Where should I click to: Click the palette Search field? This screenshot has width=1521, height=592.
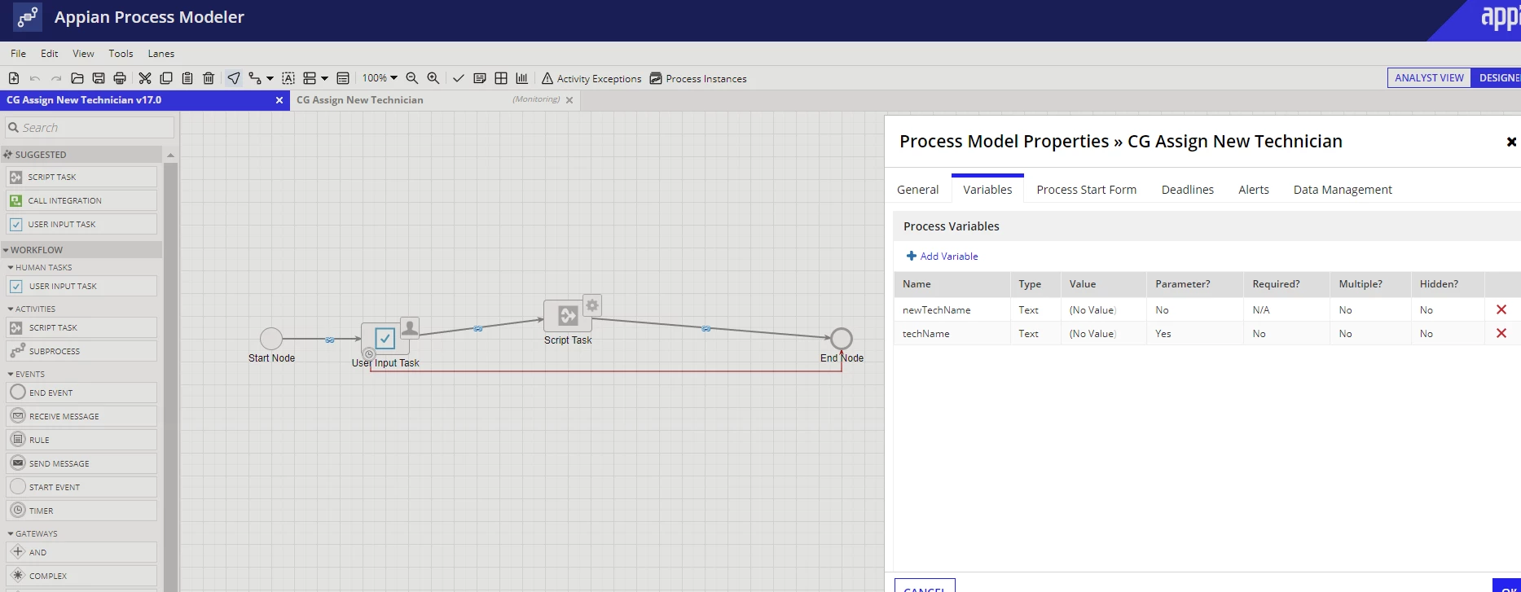90,128
